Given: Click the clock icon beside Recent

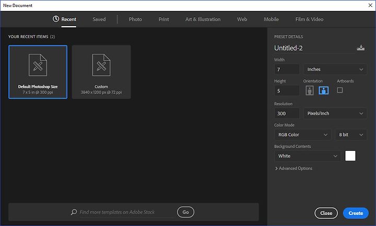Looking at the screenshot, I should [56, 19].
